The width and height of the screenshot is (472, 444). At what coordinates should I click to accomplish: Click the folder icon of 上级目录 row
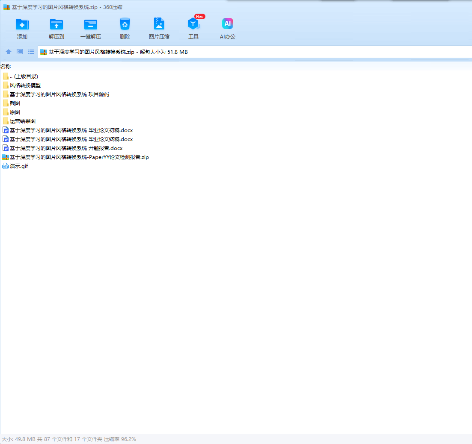click(6, 76)
